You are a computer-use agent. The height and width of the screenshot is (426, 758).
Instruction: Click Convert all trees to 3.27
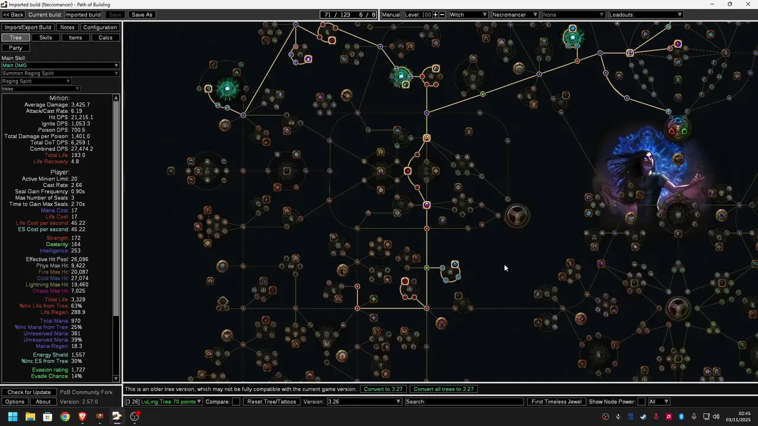[x=444, y=389]
